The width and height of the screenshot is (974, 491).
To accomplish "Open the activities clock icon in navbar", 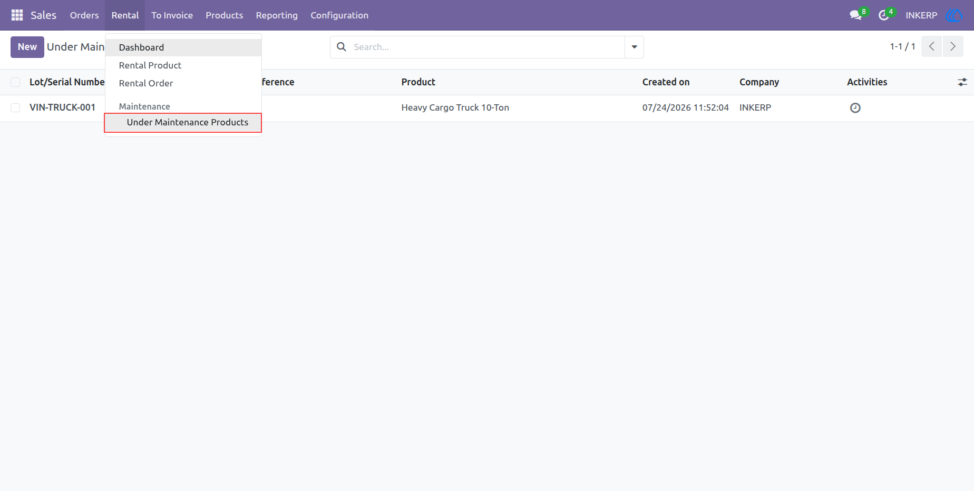I will point(884,15).
